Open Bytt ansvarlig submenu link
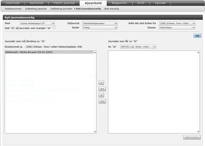This screenshot has height=146, width=205. click(112, 9)
